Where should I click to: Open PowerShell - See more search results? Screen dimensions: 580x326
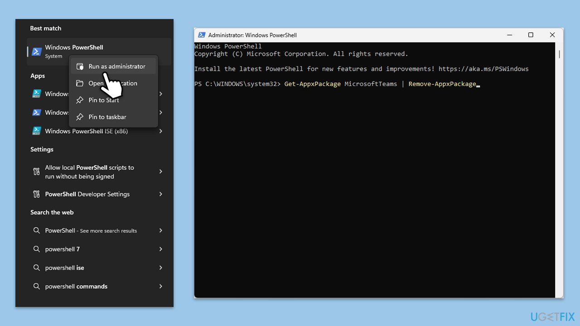(x=91, y=230)
